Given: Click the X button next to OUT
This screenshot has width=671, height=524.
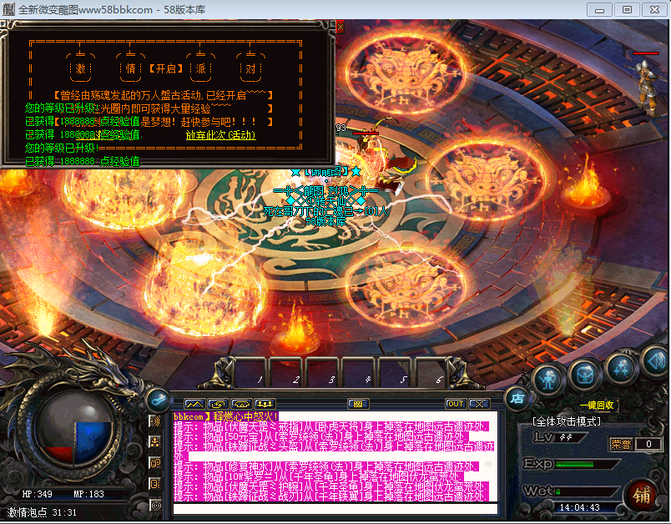Looking at the screenshot, I should pyautogui.click(x=479, y=404).
